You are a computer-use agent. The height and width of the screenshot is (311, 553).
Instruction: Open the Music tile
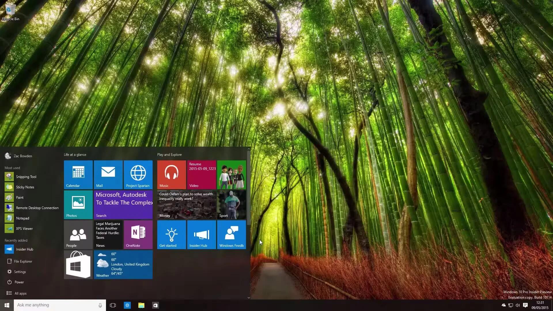click(x=172, y=175)
